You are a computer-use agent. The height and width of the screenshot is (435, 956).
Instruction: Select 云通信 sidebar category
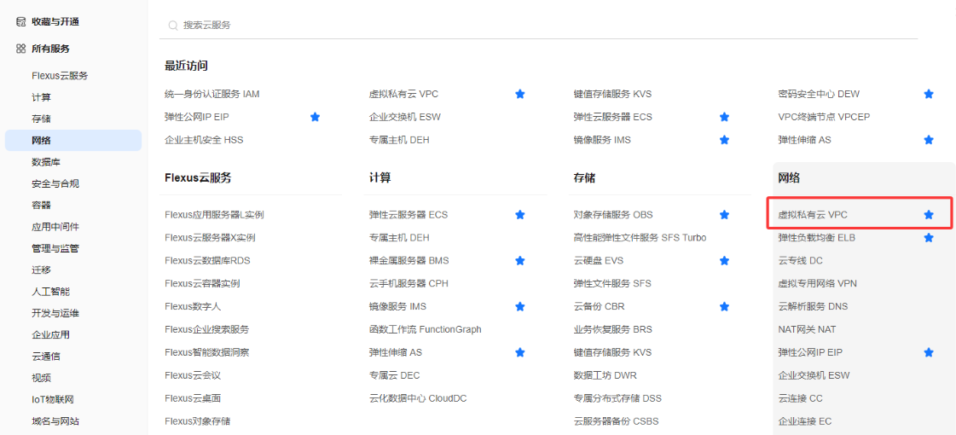click(46, 357)
